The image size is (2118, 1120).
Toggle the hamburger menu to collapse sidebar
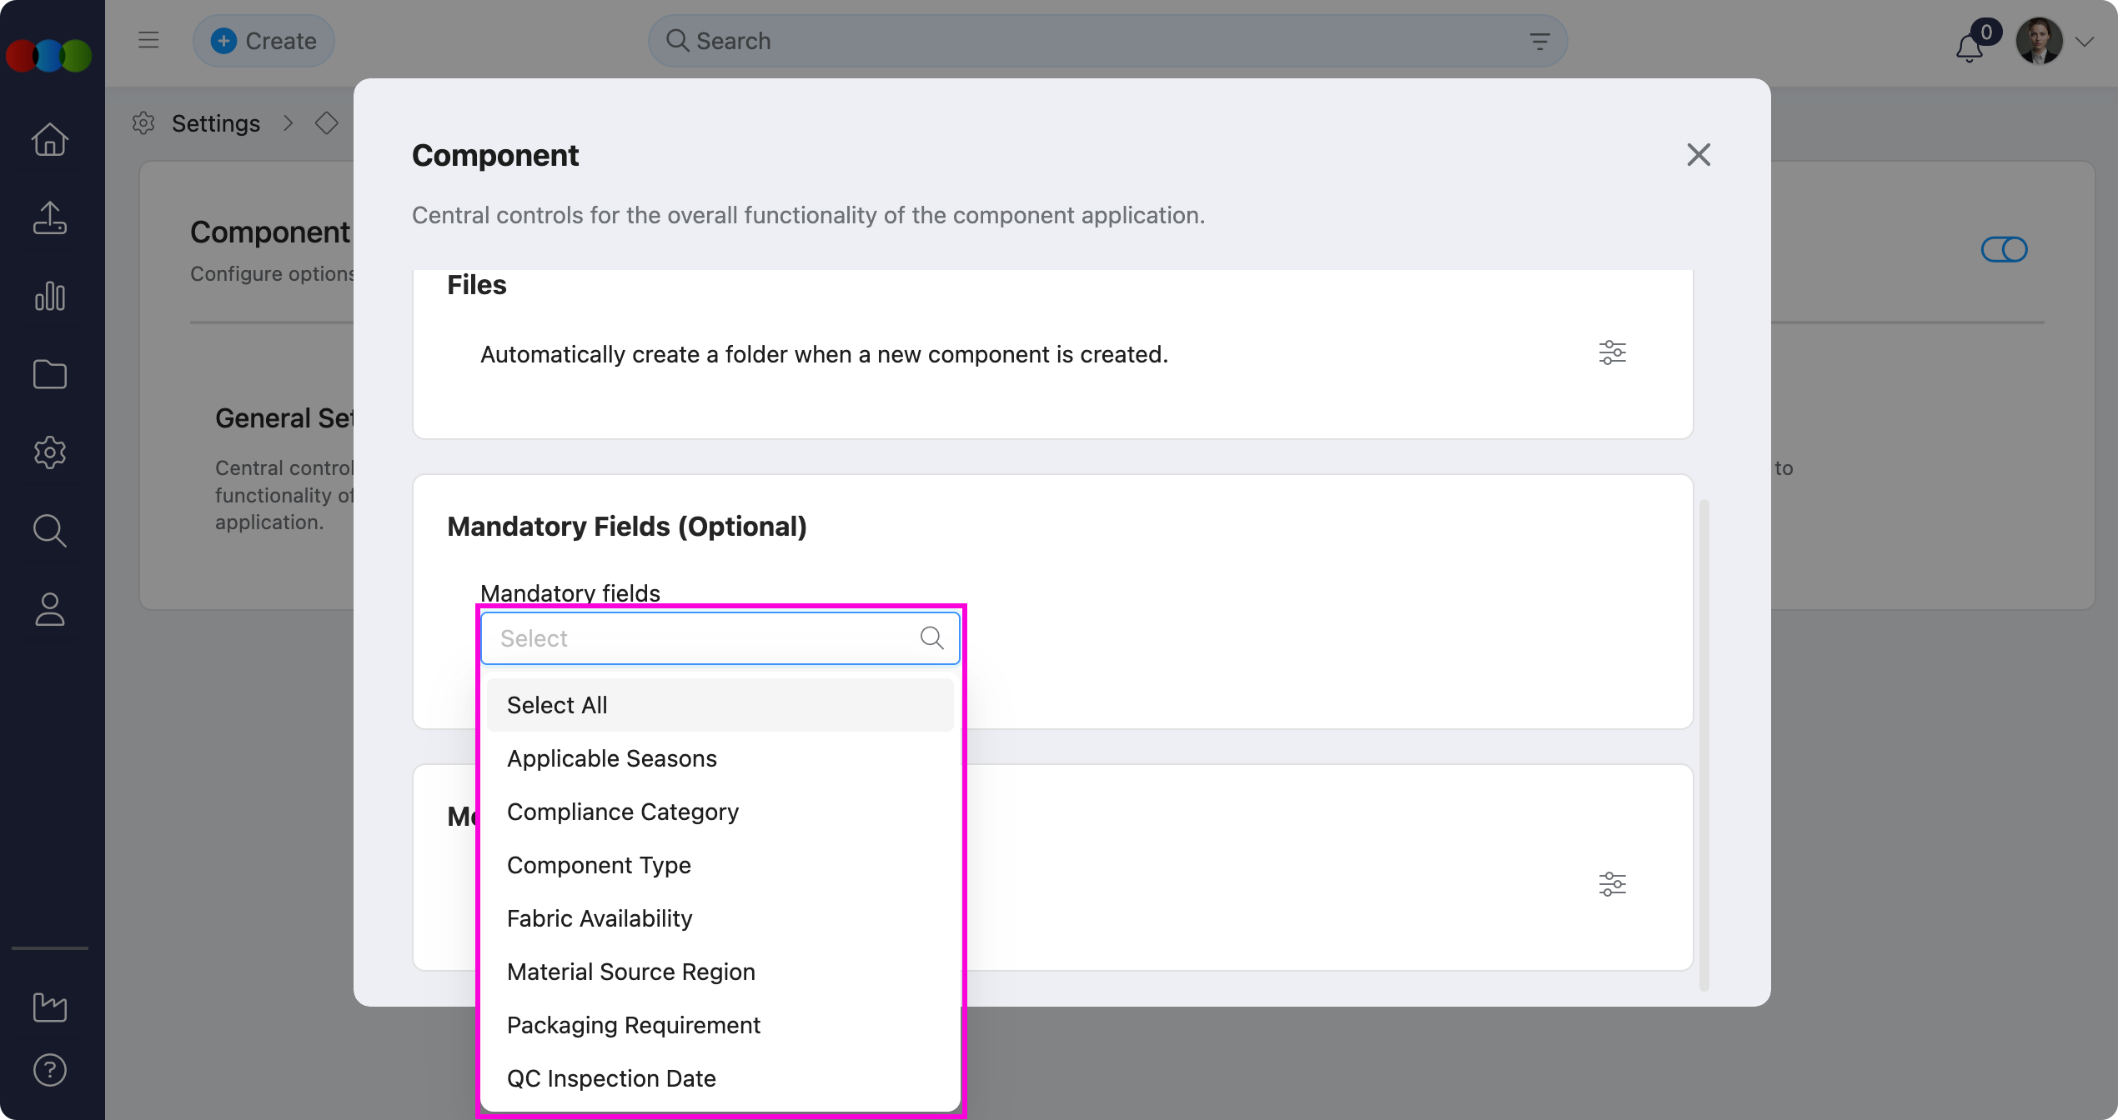tap(148, 40)
